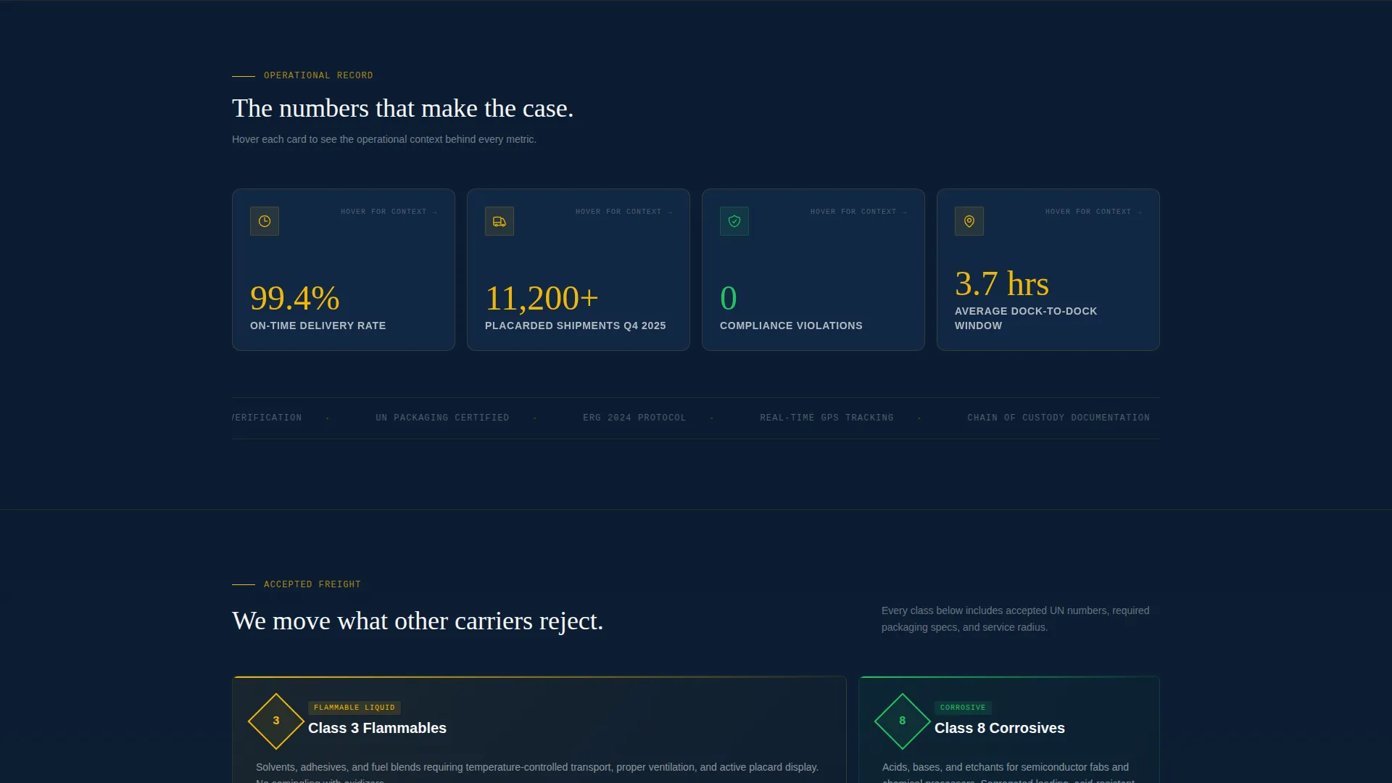
Task: Click the 'Hover each card' instruction text
Action: pyautogui.click(x=384, y=139)
